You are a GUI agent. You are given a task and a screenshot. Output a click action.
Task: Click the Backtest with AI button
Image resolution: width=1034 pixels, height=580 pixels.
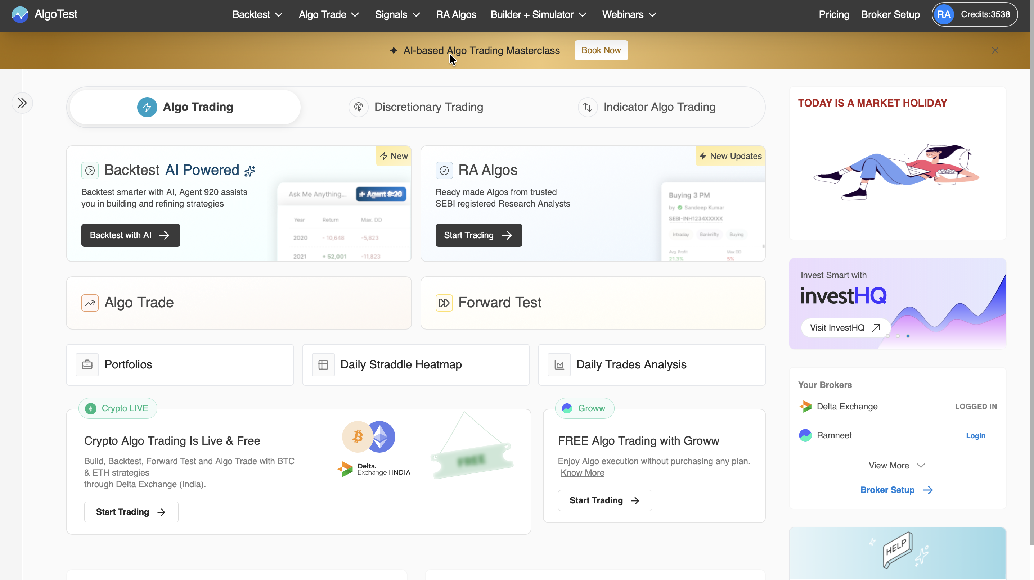(130, 235)
